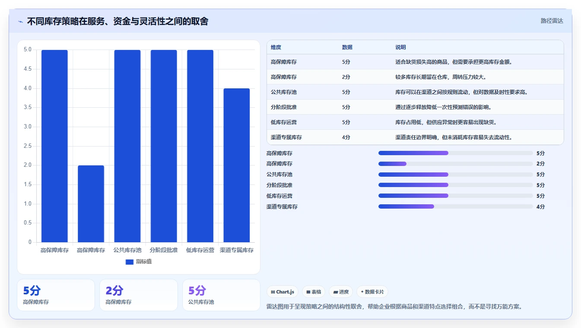Click the 渠道专属库存 progress bar
Image resolution: width=581 pixels, height=328 pixels.
[456, 206]
